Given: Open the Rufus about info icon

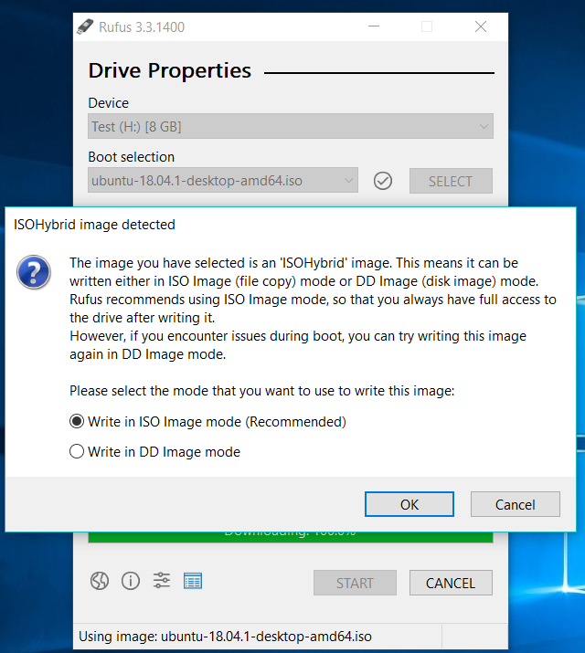Looking at the screenshot, I should (131, 581).
